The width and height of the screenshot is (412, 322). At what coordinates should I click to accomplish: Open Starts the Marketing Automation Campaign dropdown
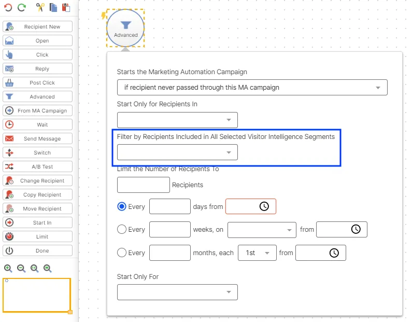(252, 87)
